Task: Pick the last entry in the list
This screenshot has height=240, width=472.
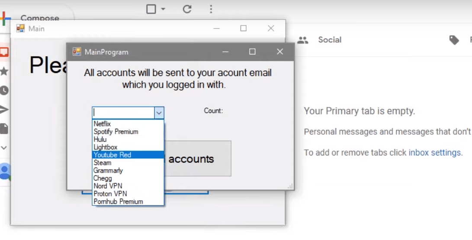Action: pyautogui.click(x=128, y=202)
